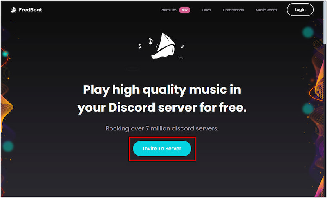Click the 'Rocking over 7 million' subtitle
327x198 pixels.
pos(162,128)
